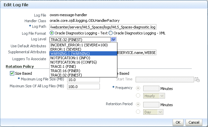Focus the Supplemental Attributes field
Screen dimensions: 208x127
(x=137, y=53)
